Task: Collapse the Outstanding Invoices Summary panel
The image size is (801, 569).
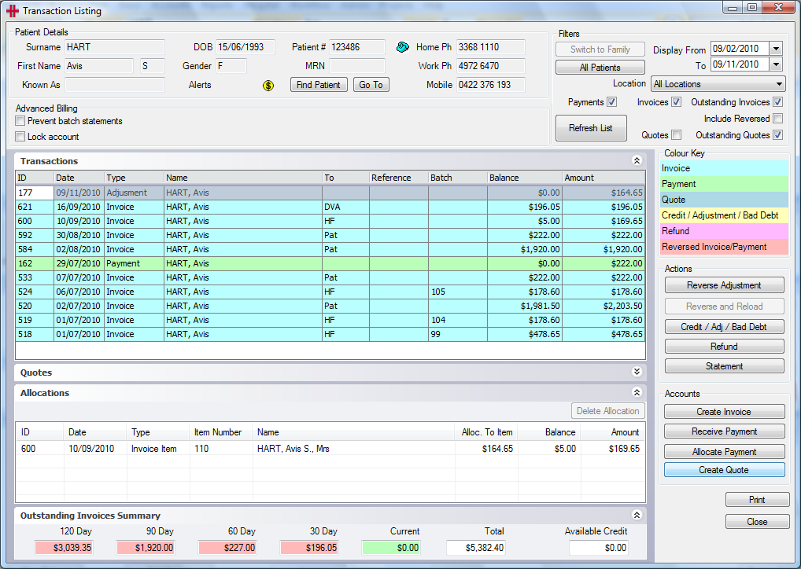Action: 637,515
